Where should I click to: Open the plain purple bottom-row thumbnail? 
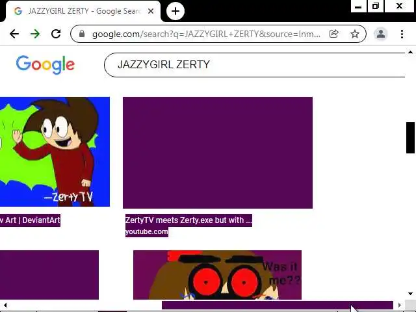point(49,275)
